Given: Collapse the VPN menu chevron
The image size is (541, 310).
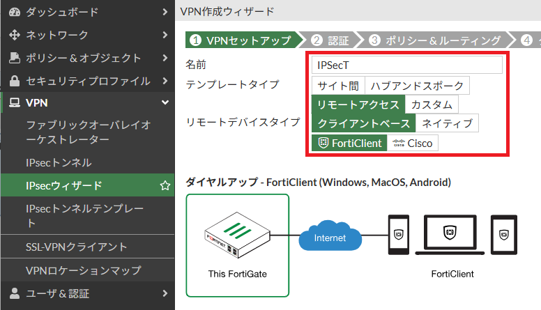Looking at the screenshot, I should (x=165, y=103).
